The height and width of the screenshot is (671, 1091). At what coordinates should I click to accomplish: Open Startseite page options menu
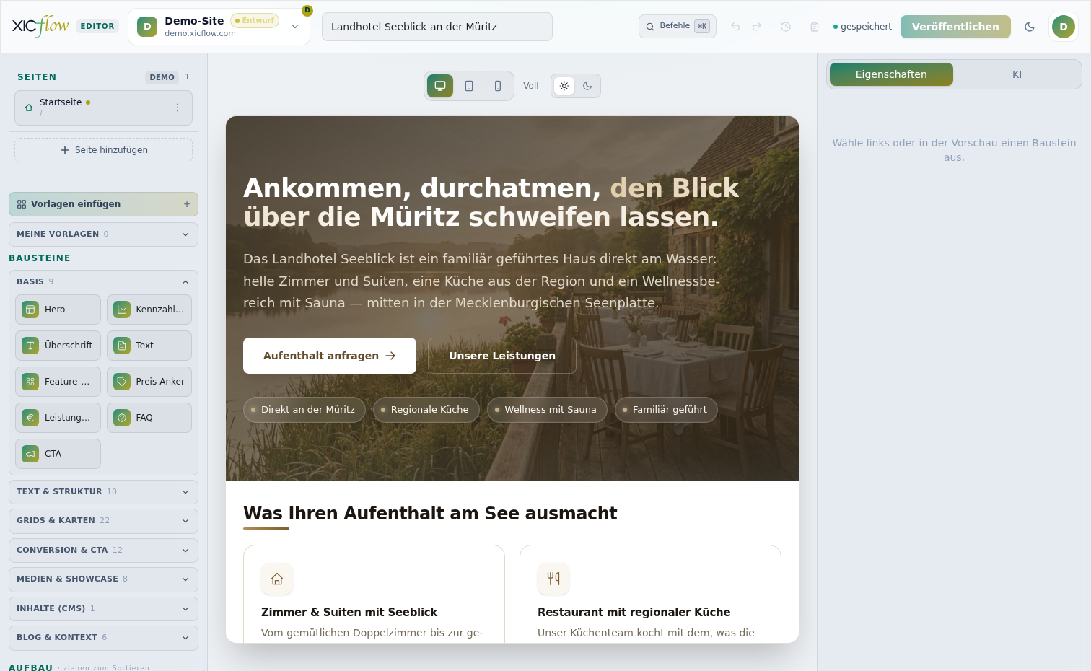[178, 108]
